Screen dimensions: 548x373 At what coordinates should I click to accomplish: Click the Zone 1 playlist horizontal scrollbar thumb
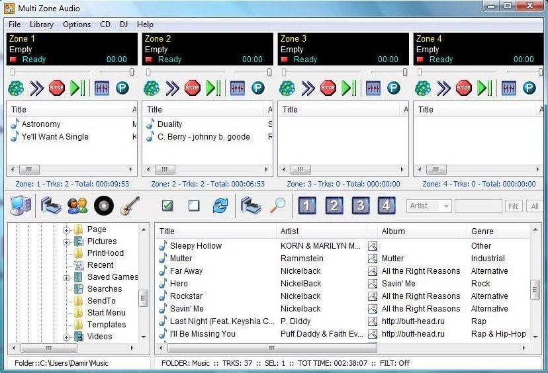pyautogui.click(x=29, y=170)
